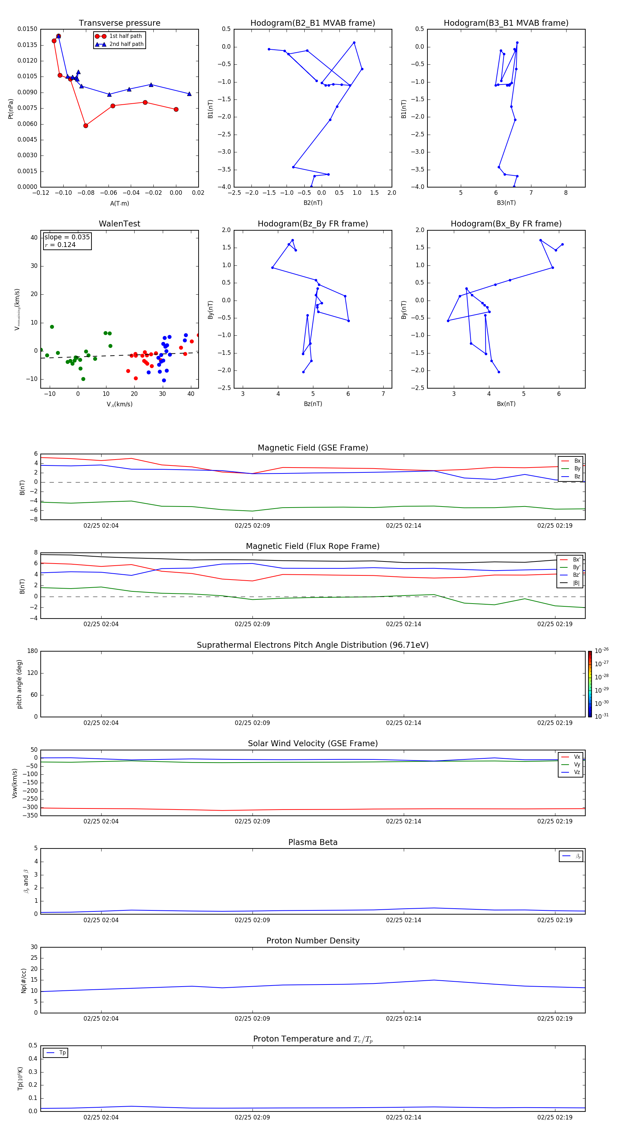Select the 'Vremaining(km/s)' y-axis label
The image size is (626, 1148).
coord(17,309)
